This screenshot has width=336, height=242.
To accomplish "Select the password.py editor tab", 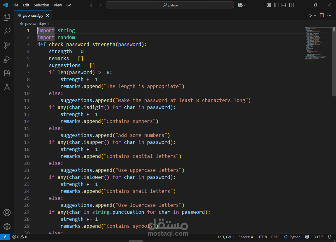I will pyautogui.click(x=33, y=15).
